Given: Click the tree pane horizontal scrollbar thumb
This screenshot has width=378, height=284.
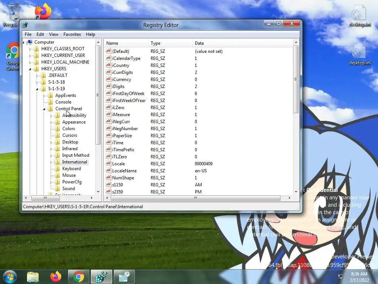Looking at the screenshot, I should [45, 198].
